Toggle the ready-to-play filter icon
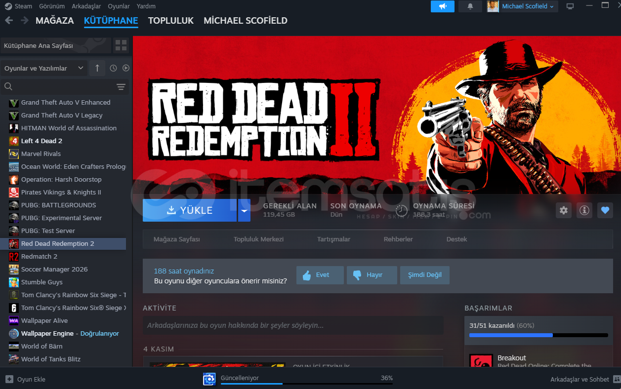Viewport: 621px width, 389px height. (126, 68)
